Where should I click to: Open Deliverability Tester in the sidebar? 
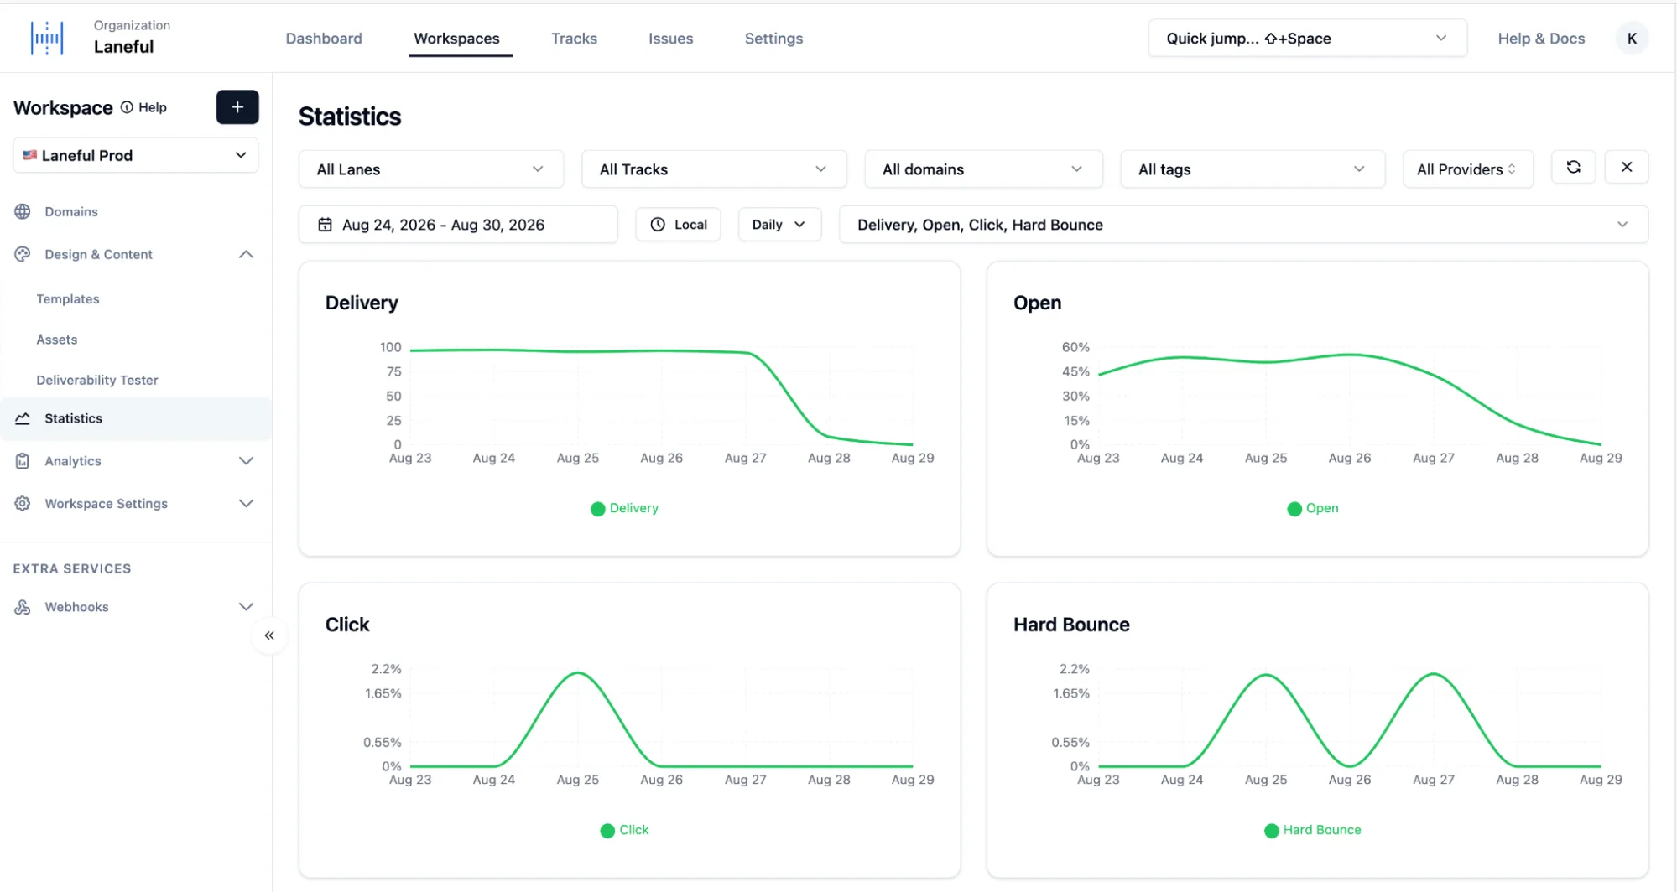click(97, 380)
